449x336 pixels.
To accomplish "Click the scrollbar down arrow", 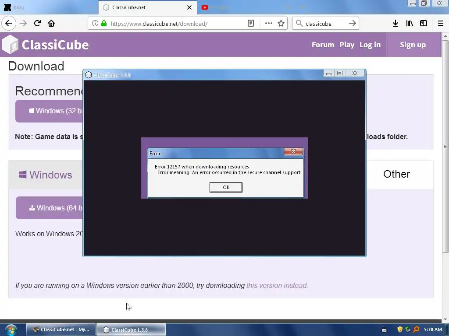I will click(x=445, y=319).
